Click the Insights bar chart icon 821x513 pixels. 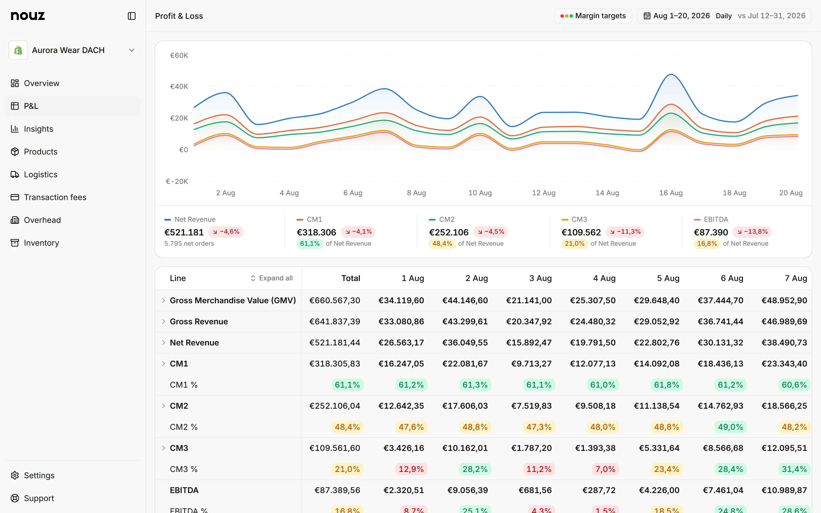(x=15, y=129)
